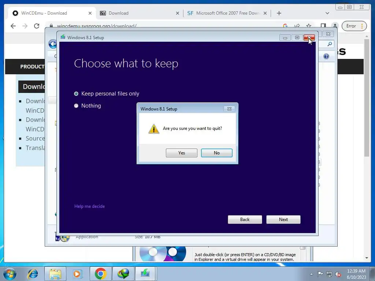Go Back in Windows 8.1 Setup

point(245,220)
